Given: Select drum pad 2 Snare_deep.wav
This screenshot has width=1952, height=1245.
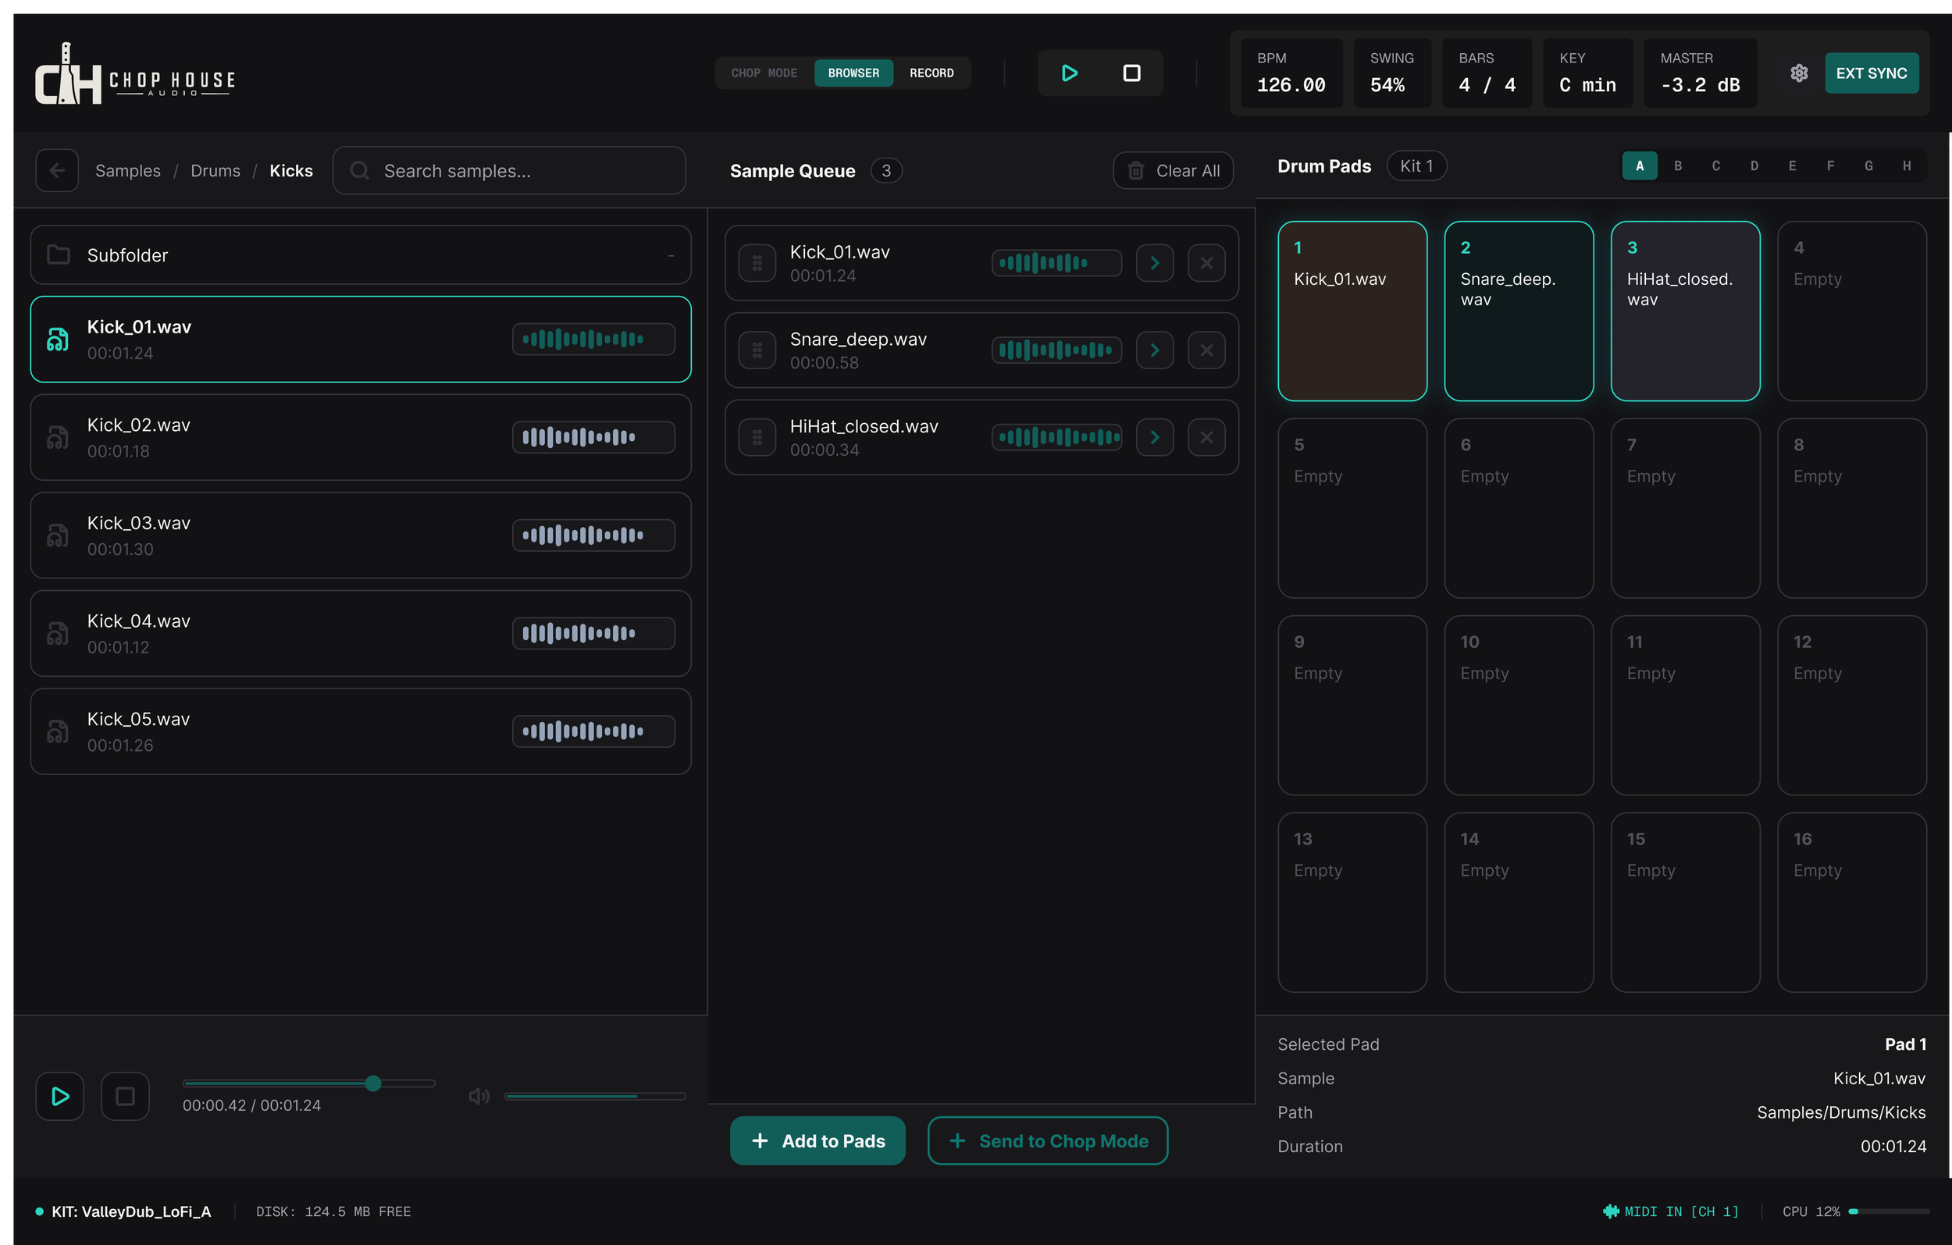Looking at the screenshot, I should (x=1519, y=311).
